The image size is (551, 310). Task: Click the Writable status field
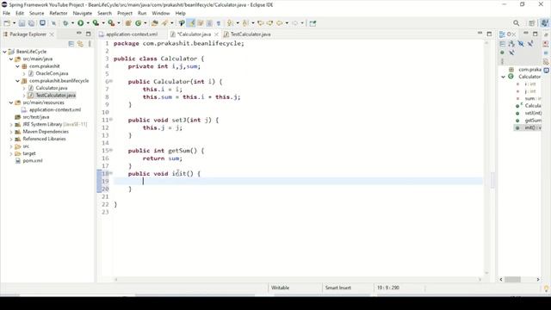pos(280,288)
